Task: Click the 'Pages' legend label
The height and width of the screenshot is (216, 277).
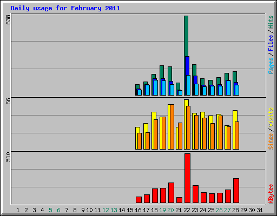Action: coord(271,66)
